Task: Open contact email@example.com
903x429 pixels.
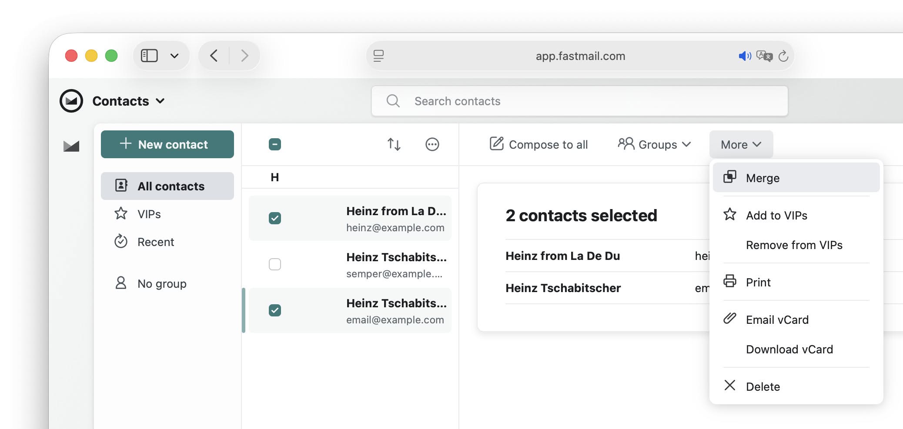Action: click(350, 310)
